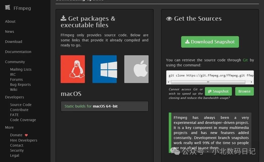Open the Code Coverage sidebar link
Image resolution: width=264 pixels, height=162 pixels.
tap(23, 120)
